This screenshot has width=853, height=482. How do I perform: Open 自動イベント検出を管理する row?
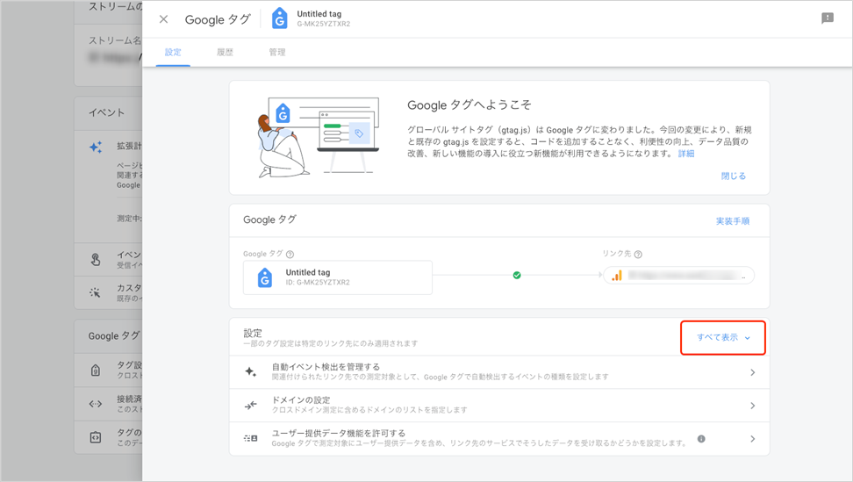[499, 372]
